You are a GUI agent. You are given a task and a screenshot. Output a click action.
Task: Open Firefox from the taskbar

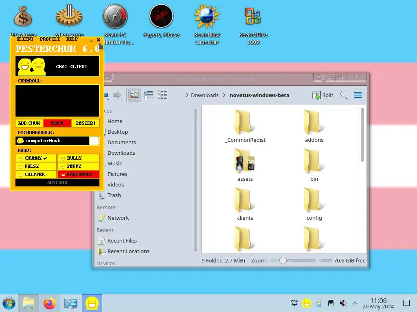pyautogui.click(x=49, y=303)
